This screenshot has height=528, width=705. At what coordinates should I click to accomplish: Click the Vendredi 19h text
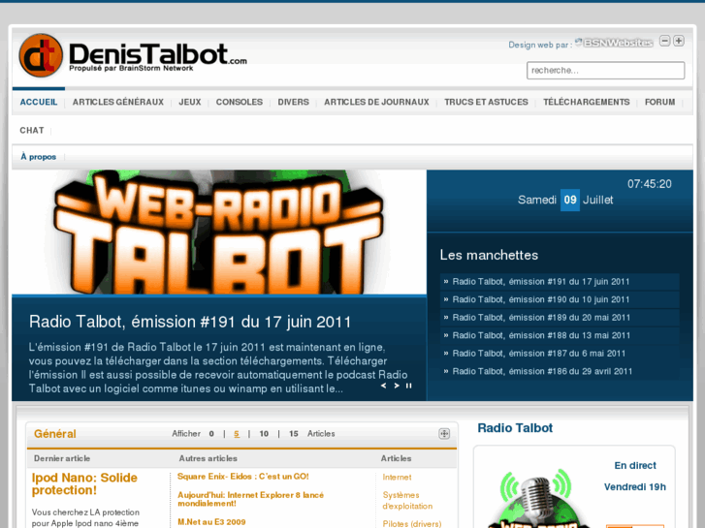(x=635, y=487)
